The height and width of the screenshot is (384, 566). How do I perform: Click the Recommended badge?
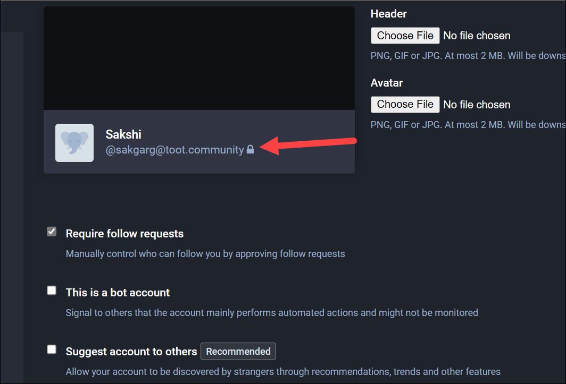238,352
